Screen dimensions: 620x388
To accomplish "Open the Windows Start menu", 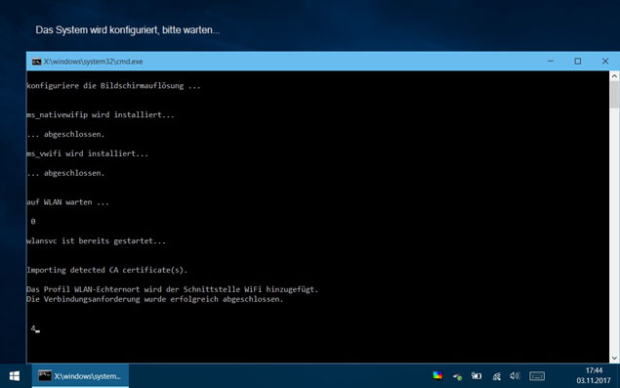I will point(15,375).
